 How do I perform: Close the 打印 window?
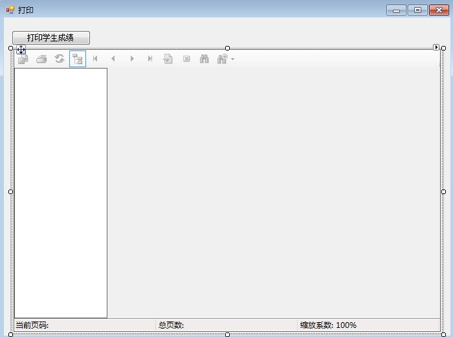[439, 10]
